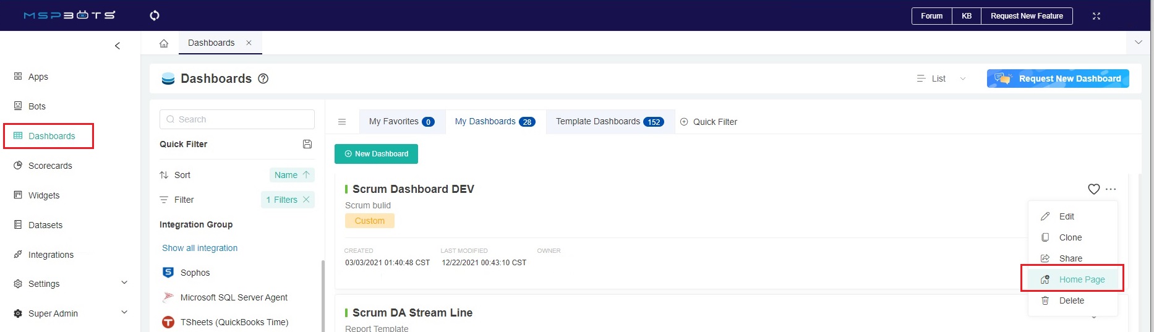Open Widgets in the sidebar

(44, 195)
